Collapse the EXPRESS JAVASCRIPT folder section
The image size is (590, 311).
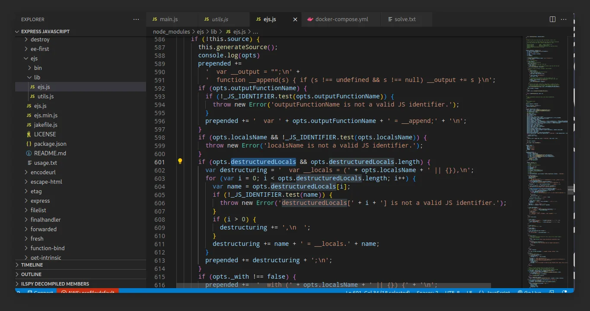(x=45, y=31)
